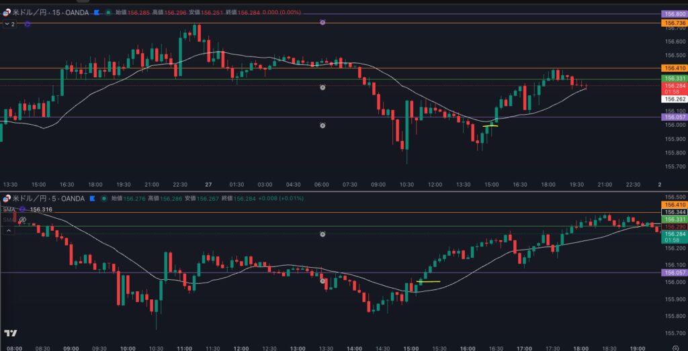Click the 156.800 purple price label
This screenshot has height=351, width=688.
(673, 13)
